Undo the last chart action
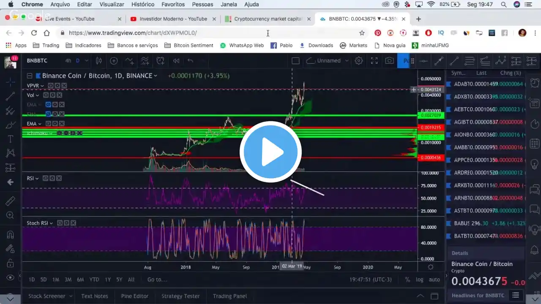The height and width of the screenshot is (304, 541). 190,61
